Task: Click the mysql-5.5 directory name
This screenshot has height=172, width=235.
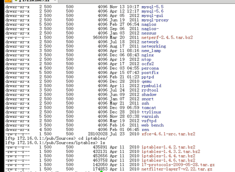Action: click(153, 7)
